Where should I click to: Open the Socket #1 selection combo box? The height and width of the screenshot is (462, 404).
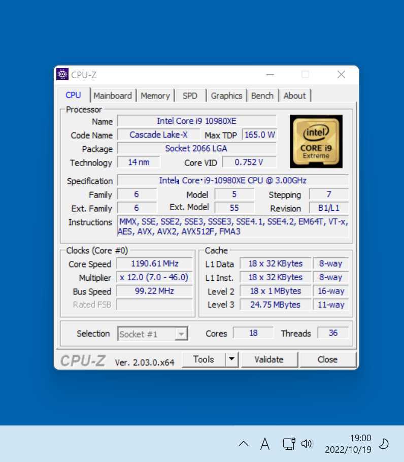pos(153,334)
